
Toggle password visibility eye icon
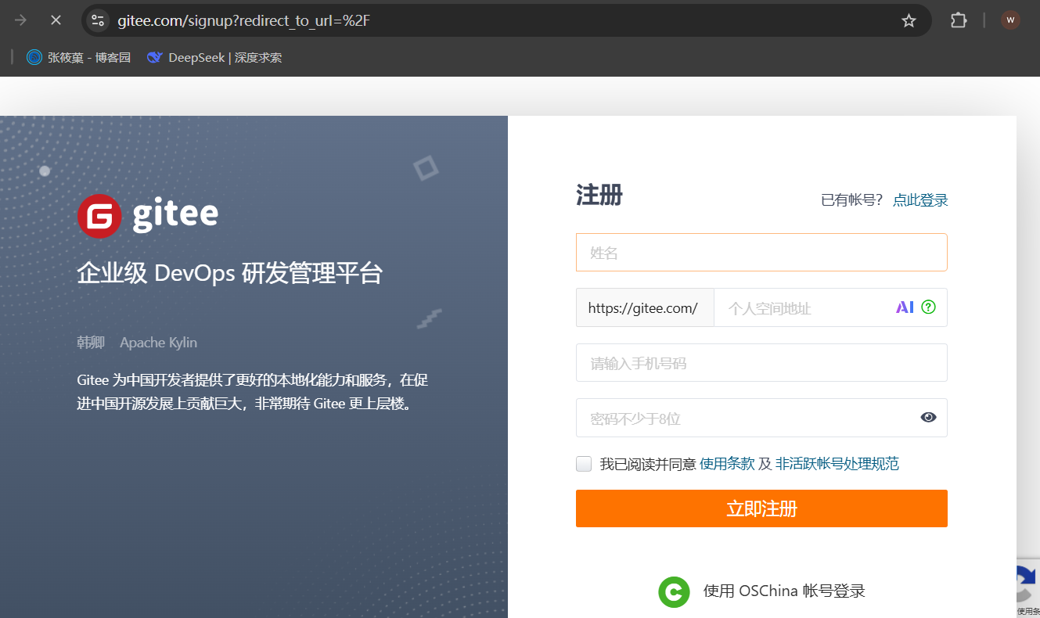coord(929,418)
